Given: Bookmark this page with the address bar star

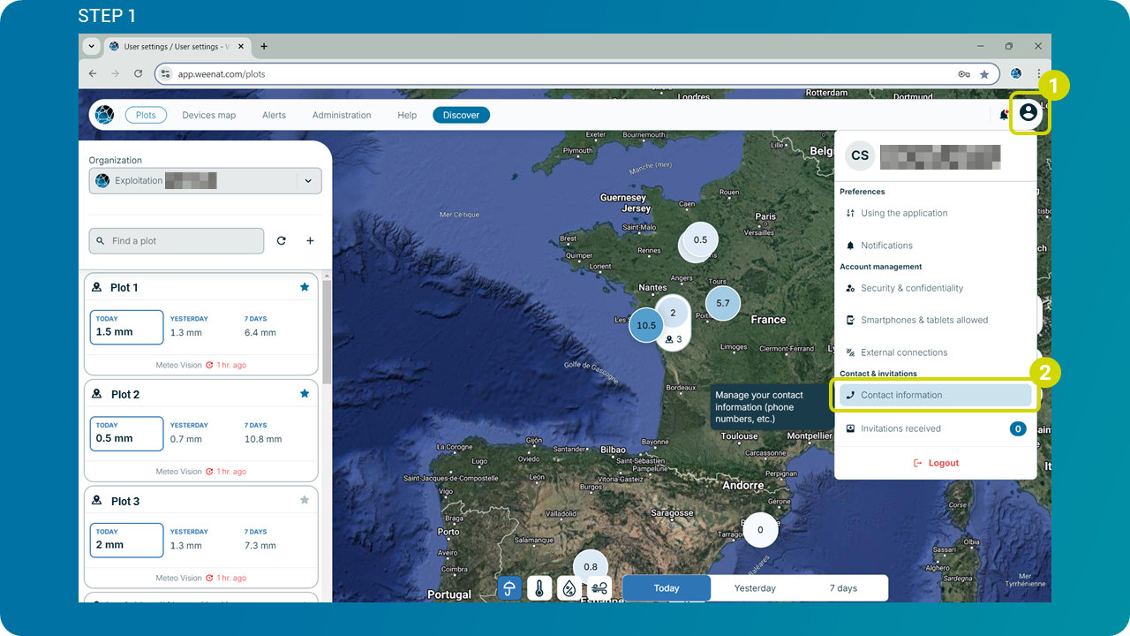Looking at the screenshot, I should coord(984,74).
